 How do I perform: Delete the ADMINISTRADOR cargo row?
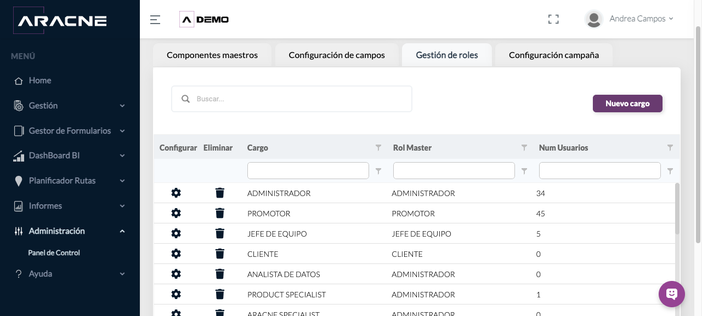(x=220, y=193)
